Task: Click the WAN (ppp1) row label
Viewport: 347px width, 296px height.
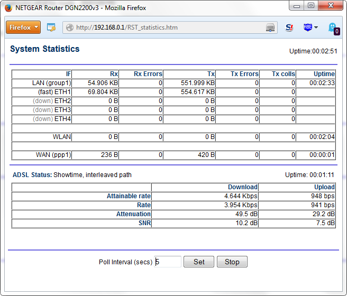Action: [x=53, y=155]
